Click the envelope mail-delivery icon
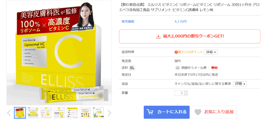Viewport: 262px width, 125px height. tap(178, 68)
